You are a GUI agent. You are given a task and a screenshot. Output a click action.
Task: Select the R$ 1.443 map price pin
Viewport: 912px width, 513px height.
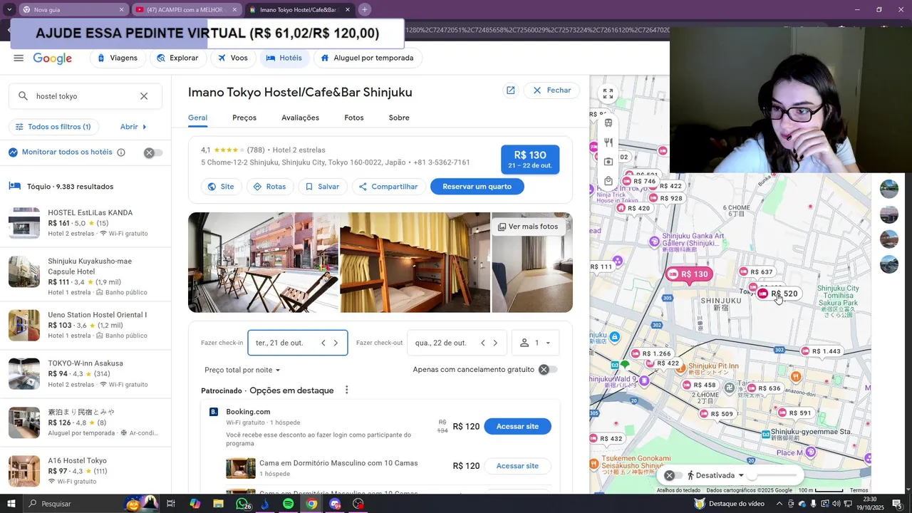(x=821, y=351)
